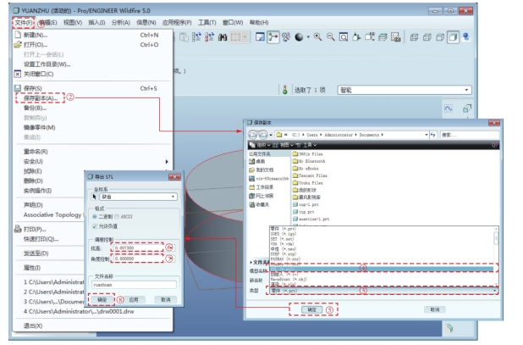Click the saved view list icon

tap(370, 37)
